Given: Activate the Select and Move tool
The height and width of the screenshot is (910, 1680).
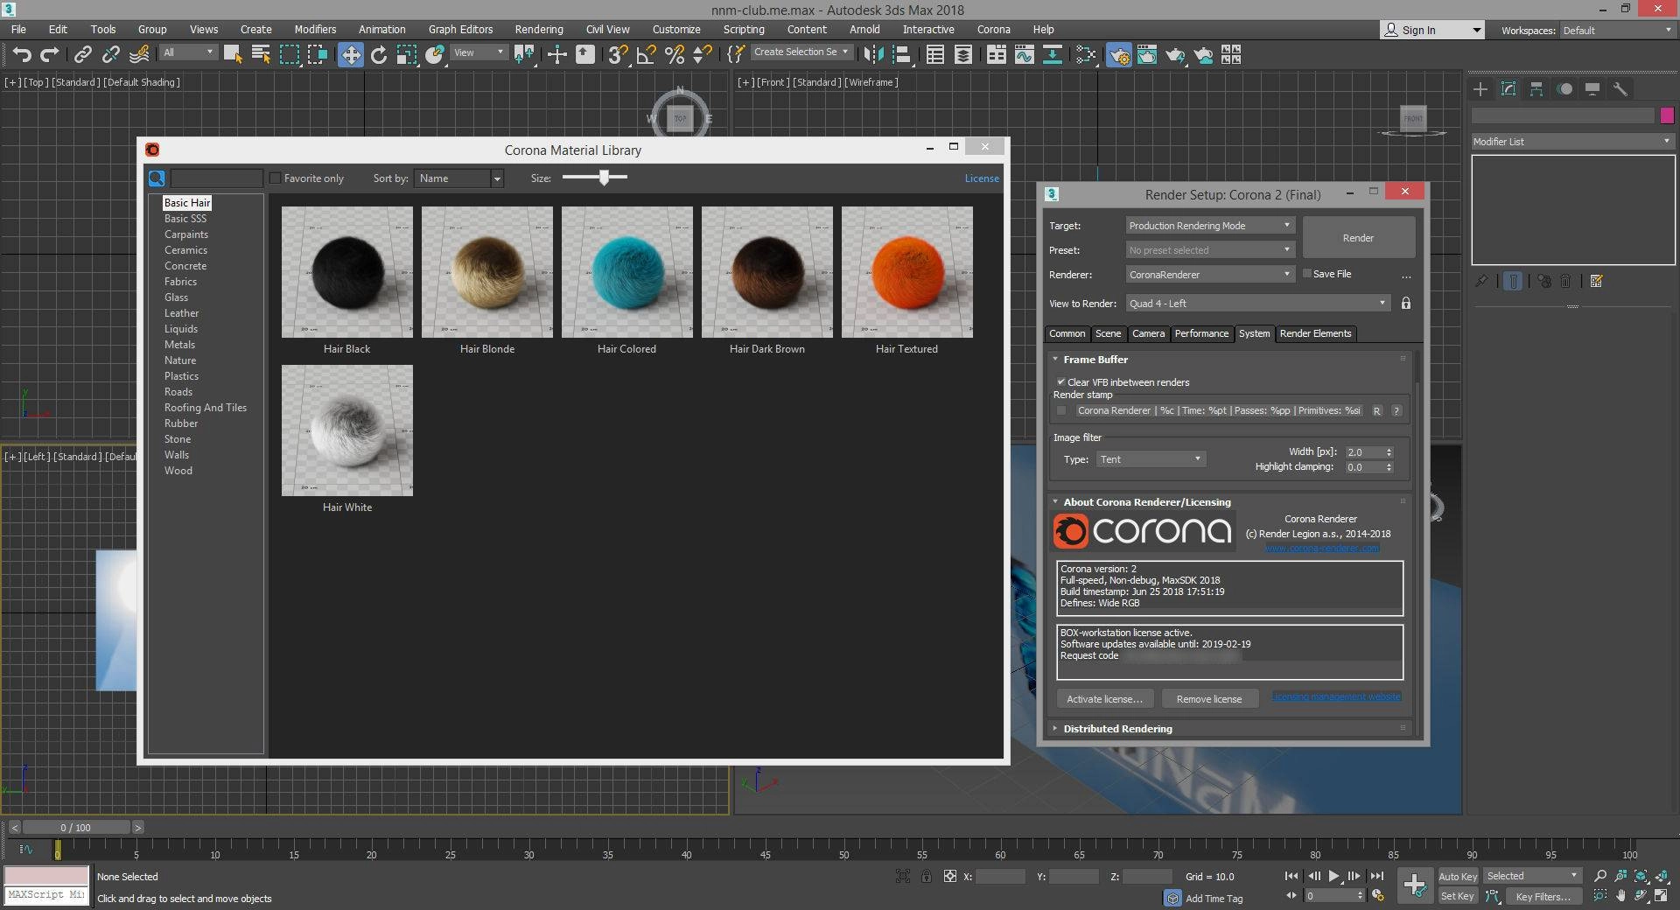Looking at the screenshot, I should [350, 54].
